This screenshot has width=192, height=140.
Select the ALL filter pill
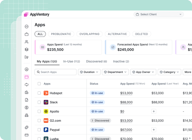tap(40, 34)
